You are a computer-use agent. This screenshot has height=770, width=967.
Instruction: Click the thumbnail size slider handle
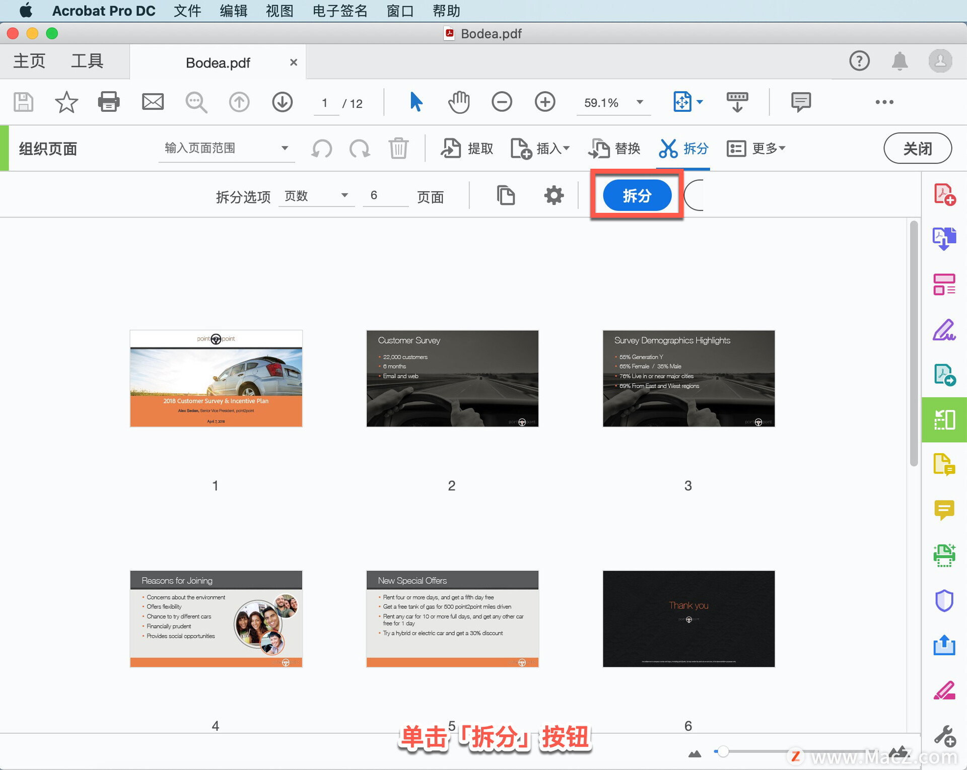(723, 752)
